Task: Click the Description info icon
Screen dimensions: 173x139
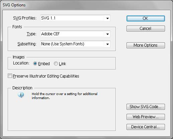Action: coord(21,95)
